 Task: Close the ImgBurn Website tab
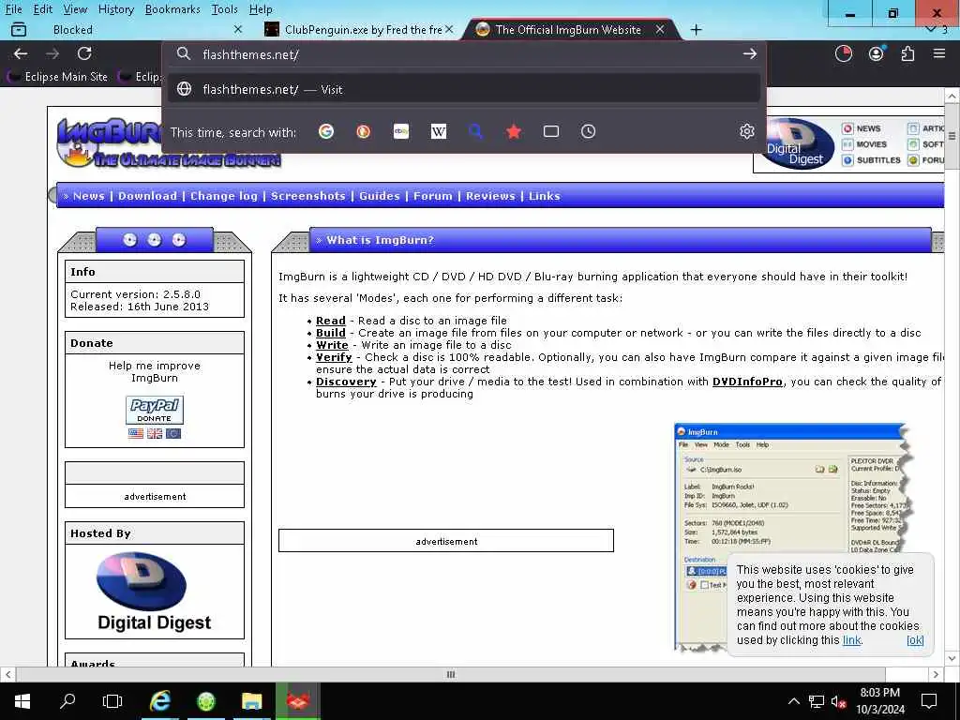click(x=659, y=29)
